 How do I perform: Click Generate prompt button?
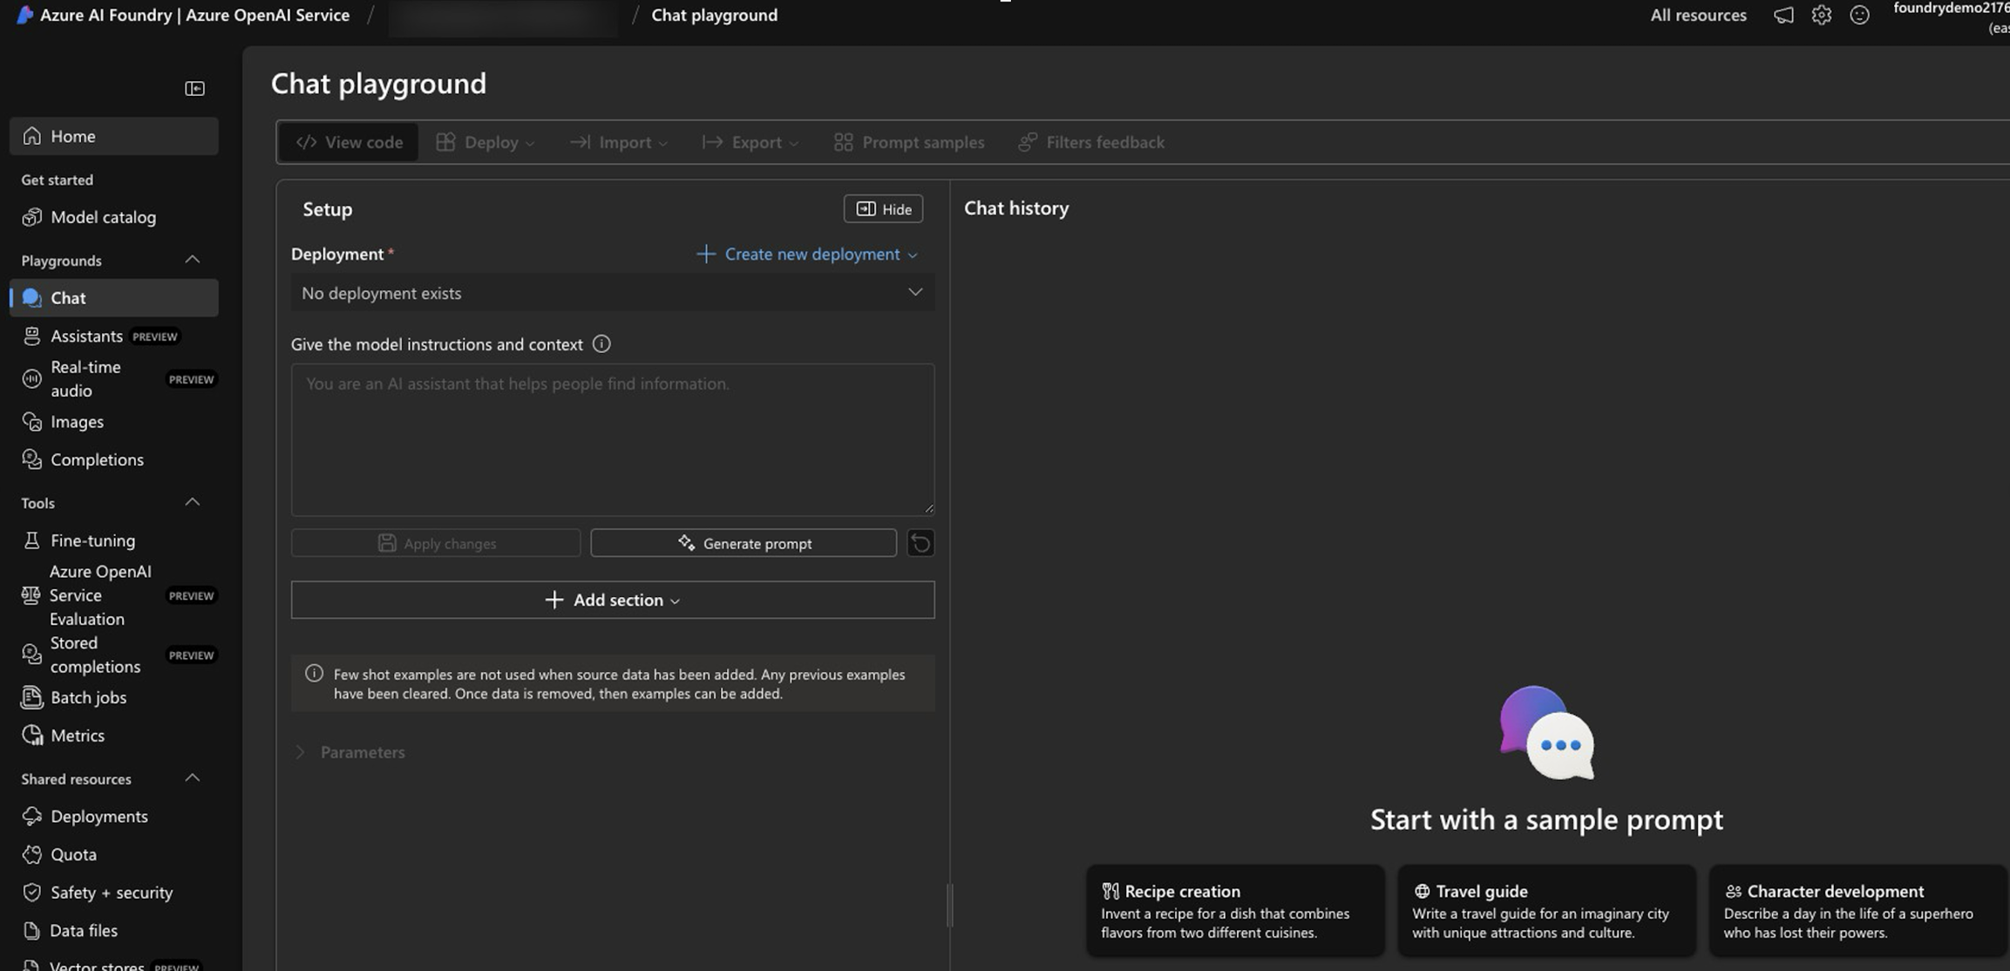pyautogui.click(x=744, y=543)
